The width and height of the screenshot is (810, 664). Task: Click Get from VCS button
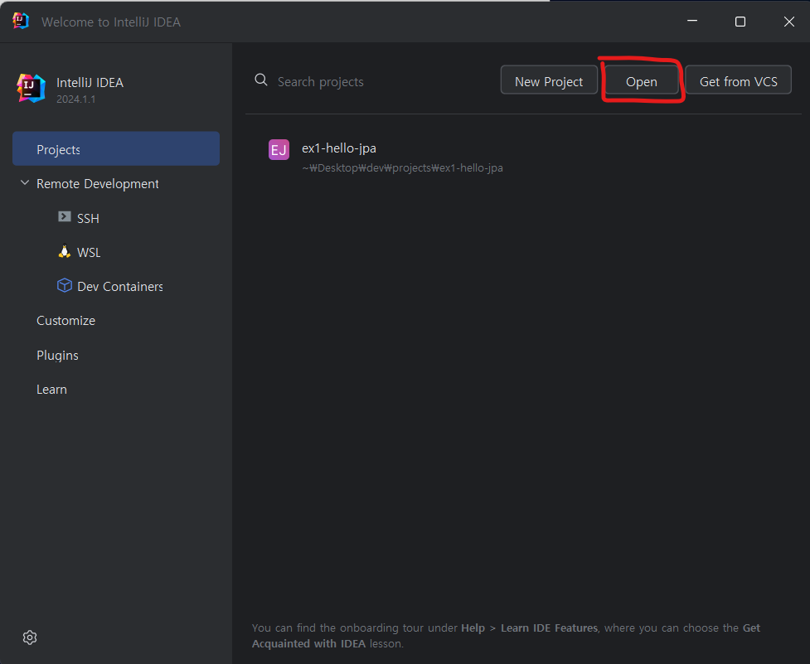pyautogui.click(x=737, y=80)
